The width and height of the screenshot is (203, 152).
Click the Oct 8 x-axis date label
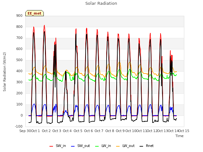click(x=110, y=131)
